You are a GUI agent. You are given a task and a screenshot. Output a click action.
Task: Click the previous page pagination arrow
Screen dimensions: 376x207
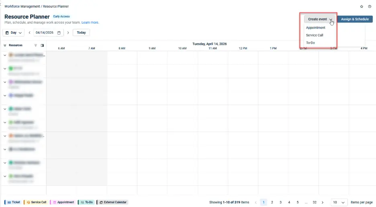255,203
